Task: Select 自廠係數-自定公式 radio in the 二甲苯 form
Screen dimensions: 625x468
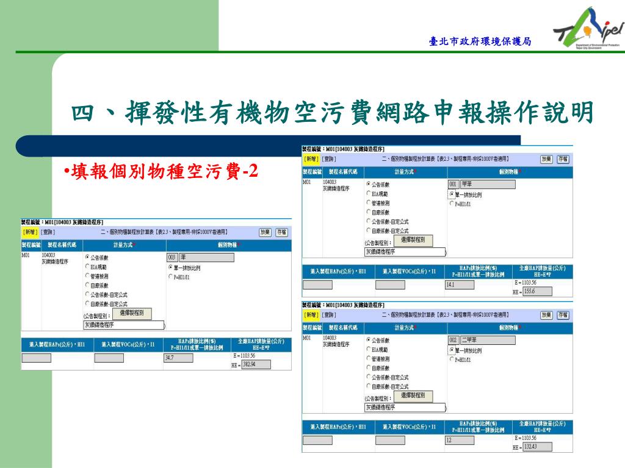Action: pyautogui.click(x=368, y=386)
